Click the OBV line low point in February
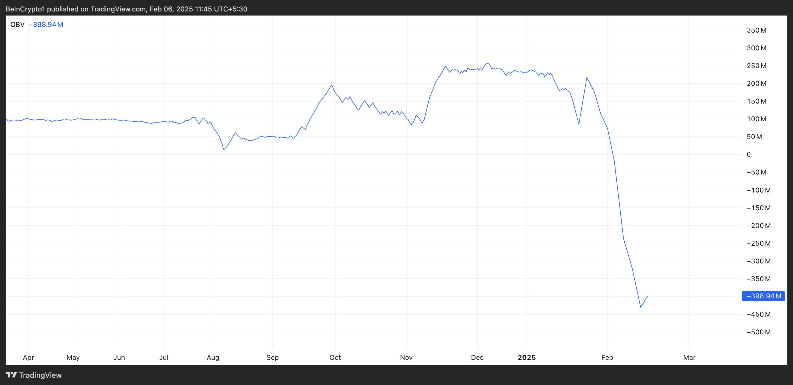 click(x=641, y=307)
